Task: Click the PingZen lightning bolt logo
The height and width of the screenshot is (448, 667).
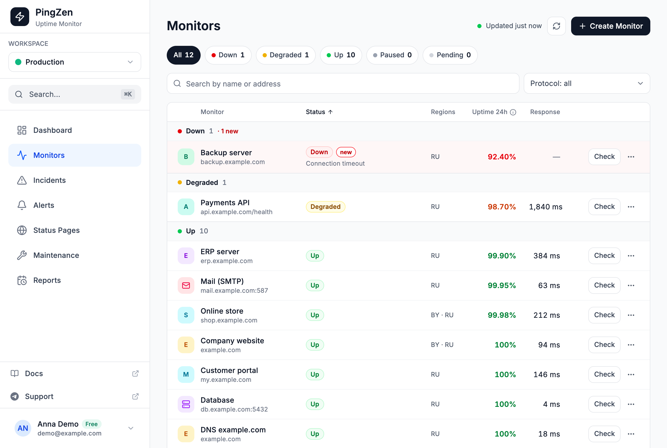Action: click(20, 17)
